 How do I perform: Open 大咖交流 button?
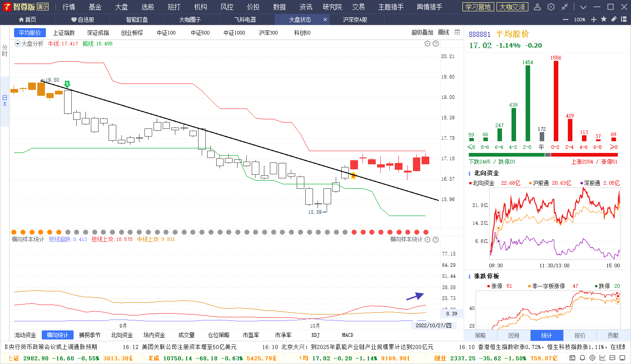tap(512, 7)
